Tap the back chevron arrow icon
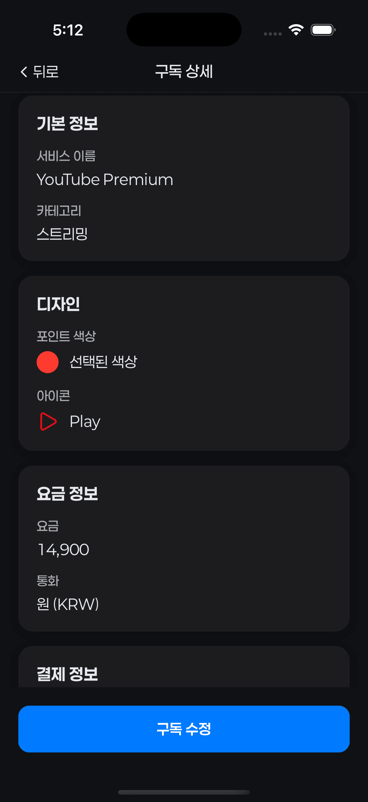This screenshot has height=802, width=368. (x=24, y=72)
